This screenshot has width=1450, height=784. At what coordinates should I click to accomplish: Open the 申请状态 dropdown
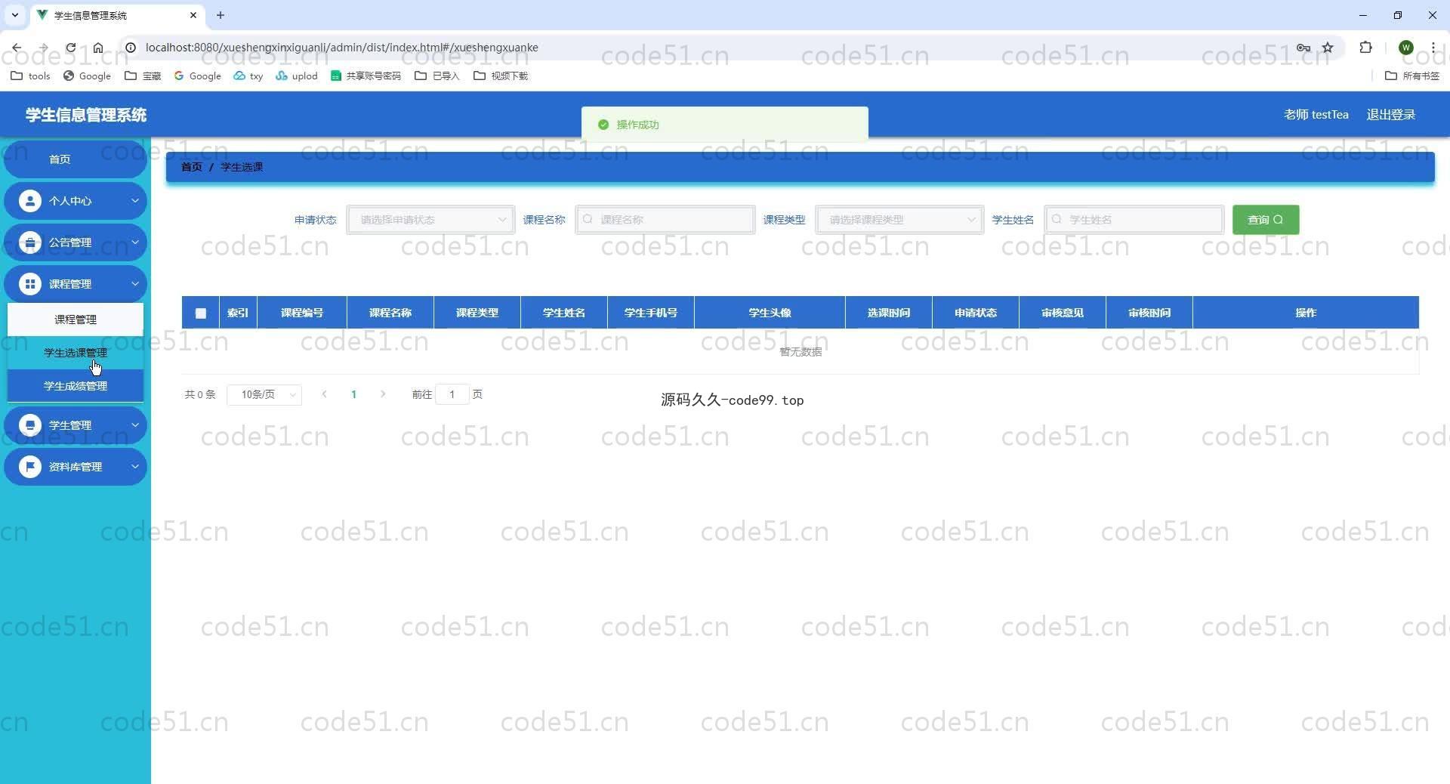pos(430,220)
